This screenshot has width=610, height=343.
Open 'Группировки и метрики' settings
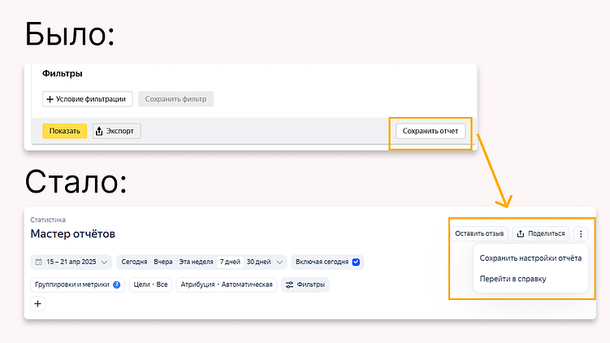pyautogui.click(x=77, y=284)
